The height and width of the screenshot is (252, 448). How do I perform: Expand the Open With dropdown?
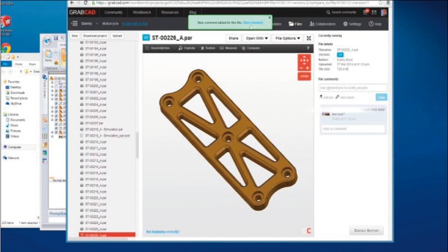pyautogui.click(x=256, y=38)
